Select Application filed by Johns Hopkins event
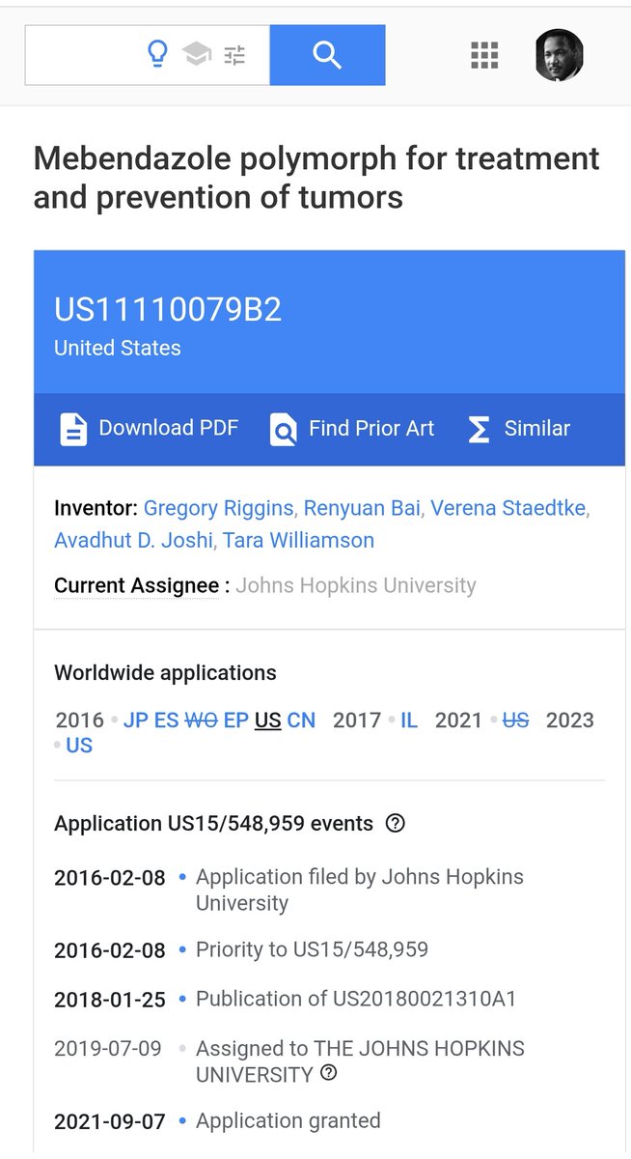 tap(360, 890)
